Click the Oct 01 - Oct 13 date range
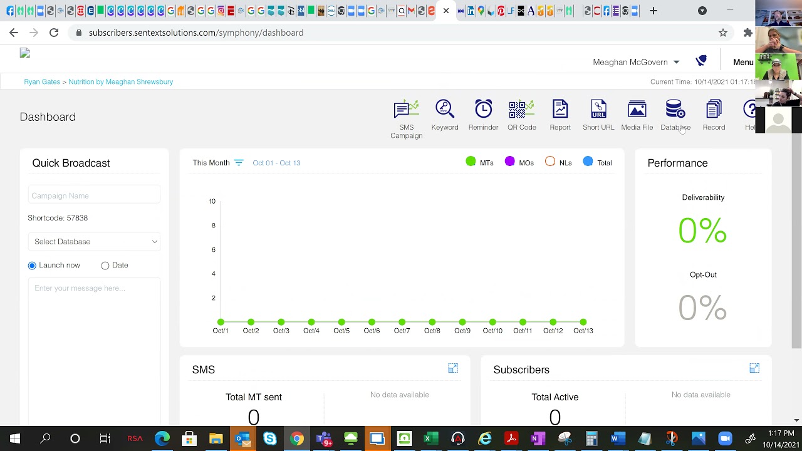The image size is (802, 451). coord(276,163)
